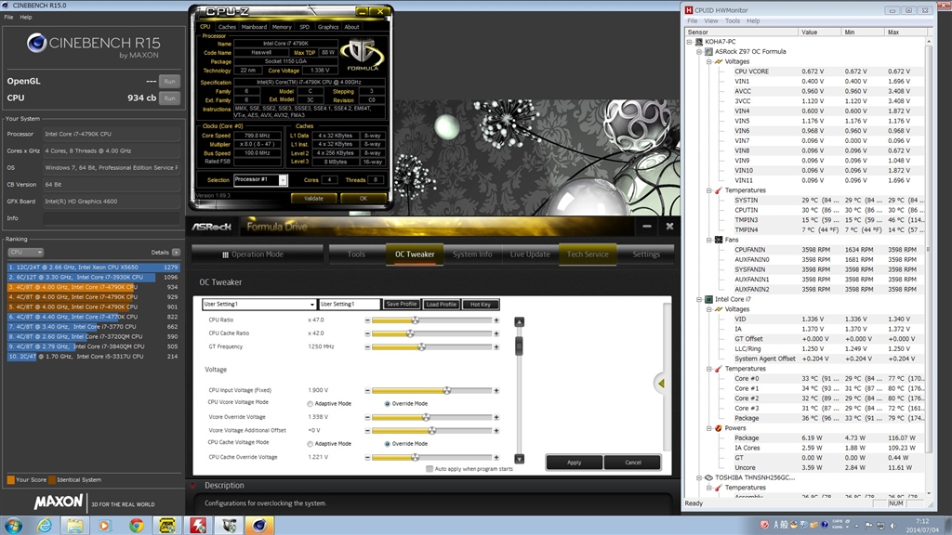The width and height of the screenshot is (952, 535).
Task: Open the User Setting1 profile dropdown
Action: pos(311,305)
